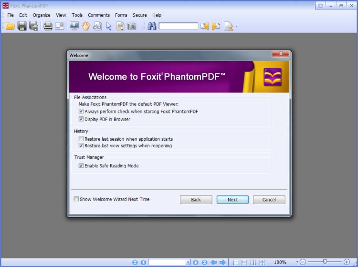358x267 pixels.
Task: Zoom in with the plus button
Action: pyautogui.click(x=347, y=262)
